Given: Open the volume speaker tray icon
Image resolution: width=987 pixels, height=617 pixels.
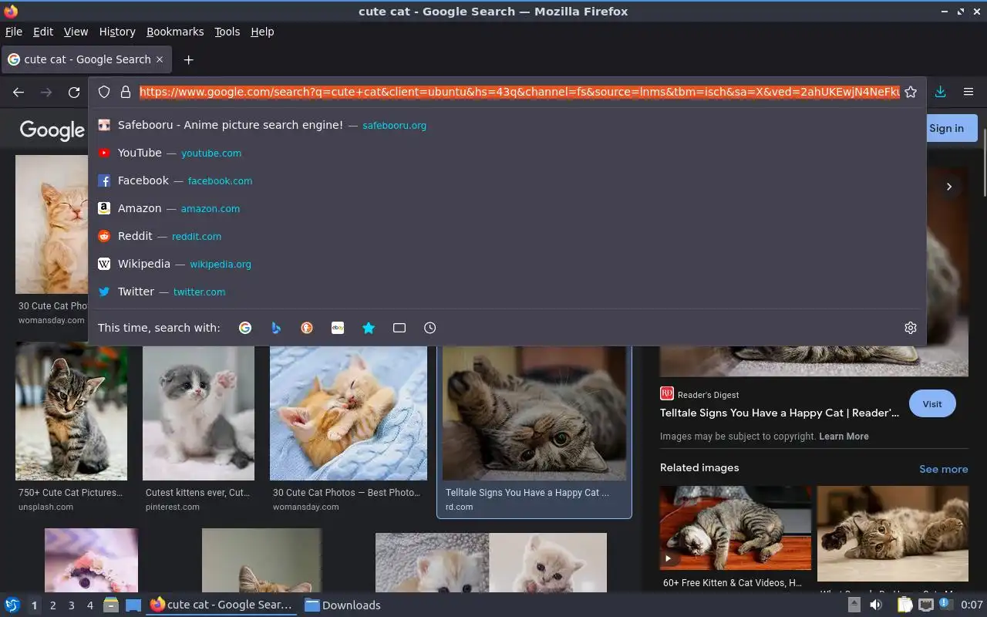Looking at the screenshot, I should click(x=876, y=605).
